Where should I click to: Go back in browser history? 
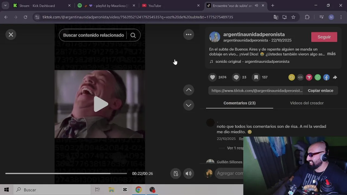(x=6, y=17)
